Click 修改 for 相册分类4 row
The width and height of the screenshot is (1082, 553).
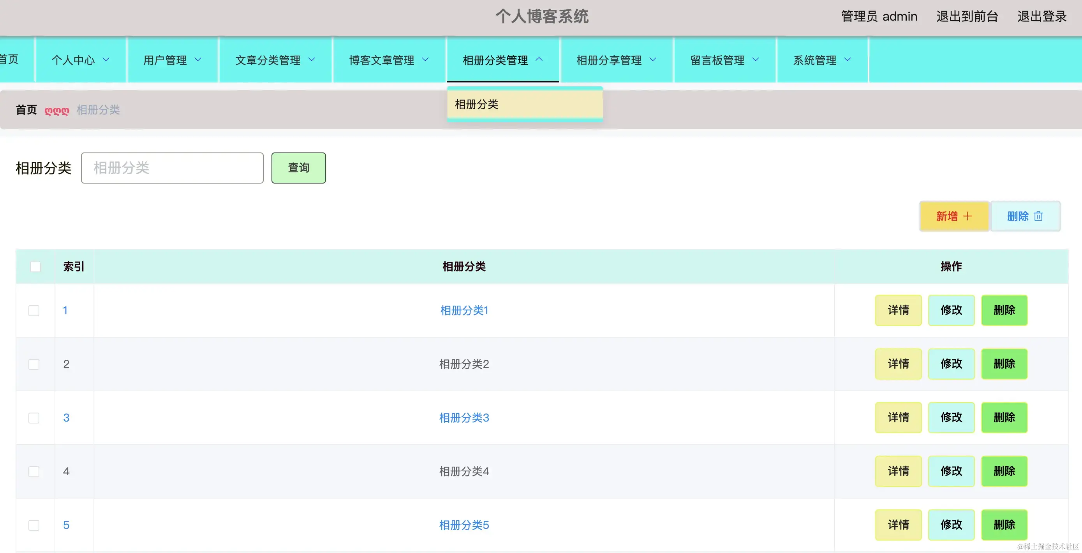click(x=952, y=471)
